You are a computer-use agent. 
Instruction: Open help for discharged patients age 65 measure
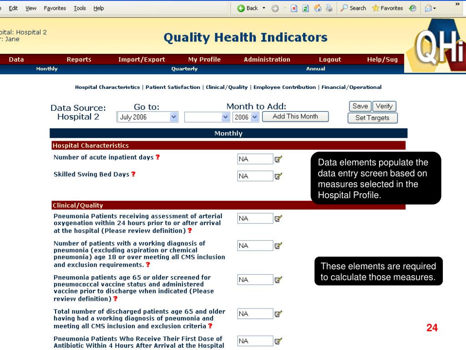click(x=210, y=326)
